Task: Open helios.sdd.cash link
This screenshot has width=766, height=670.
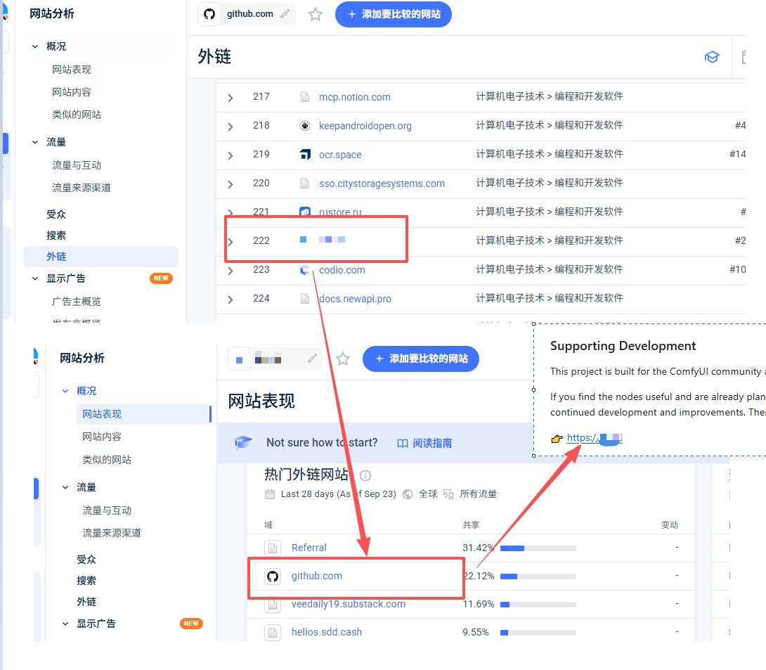Action: (327, 632)
